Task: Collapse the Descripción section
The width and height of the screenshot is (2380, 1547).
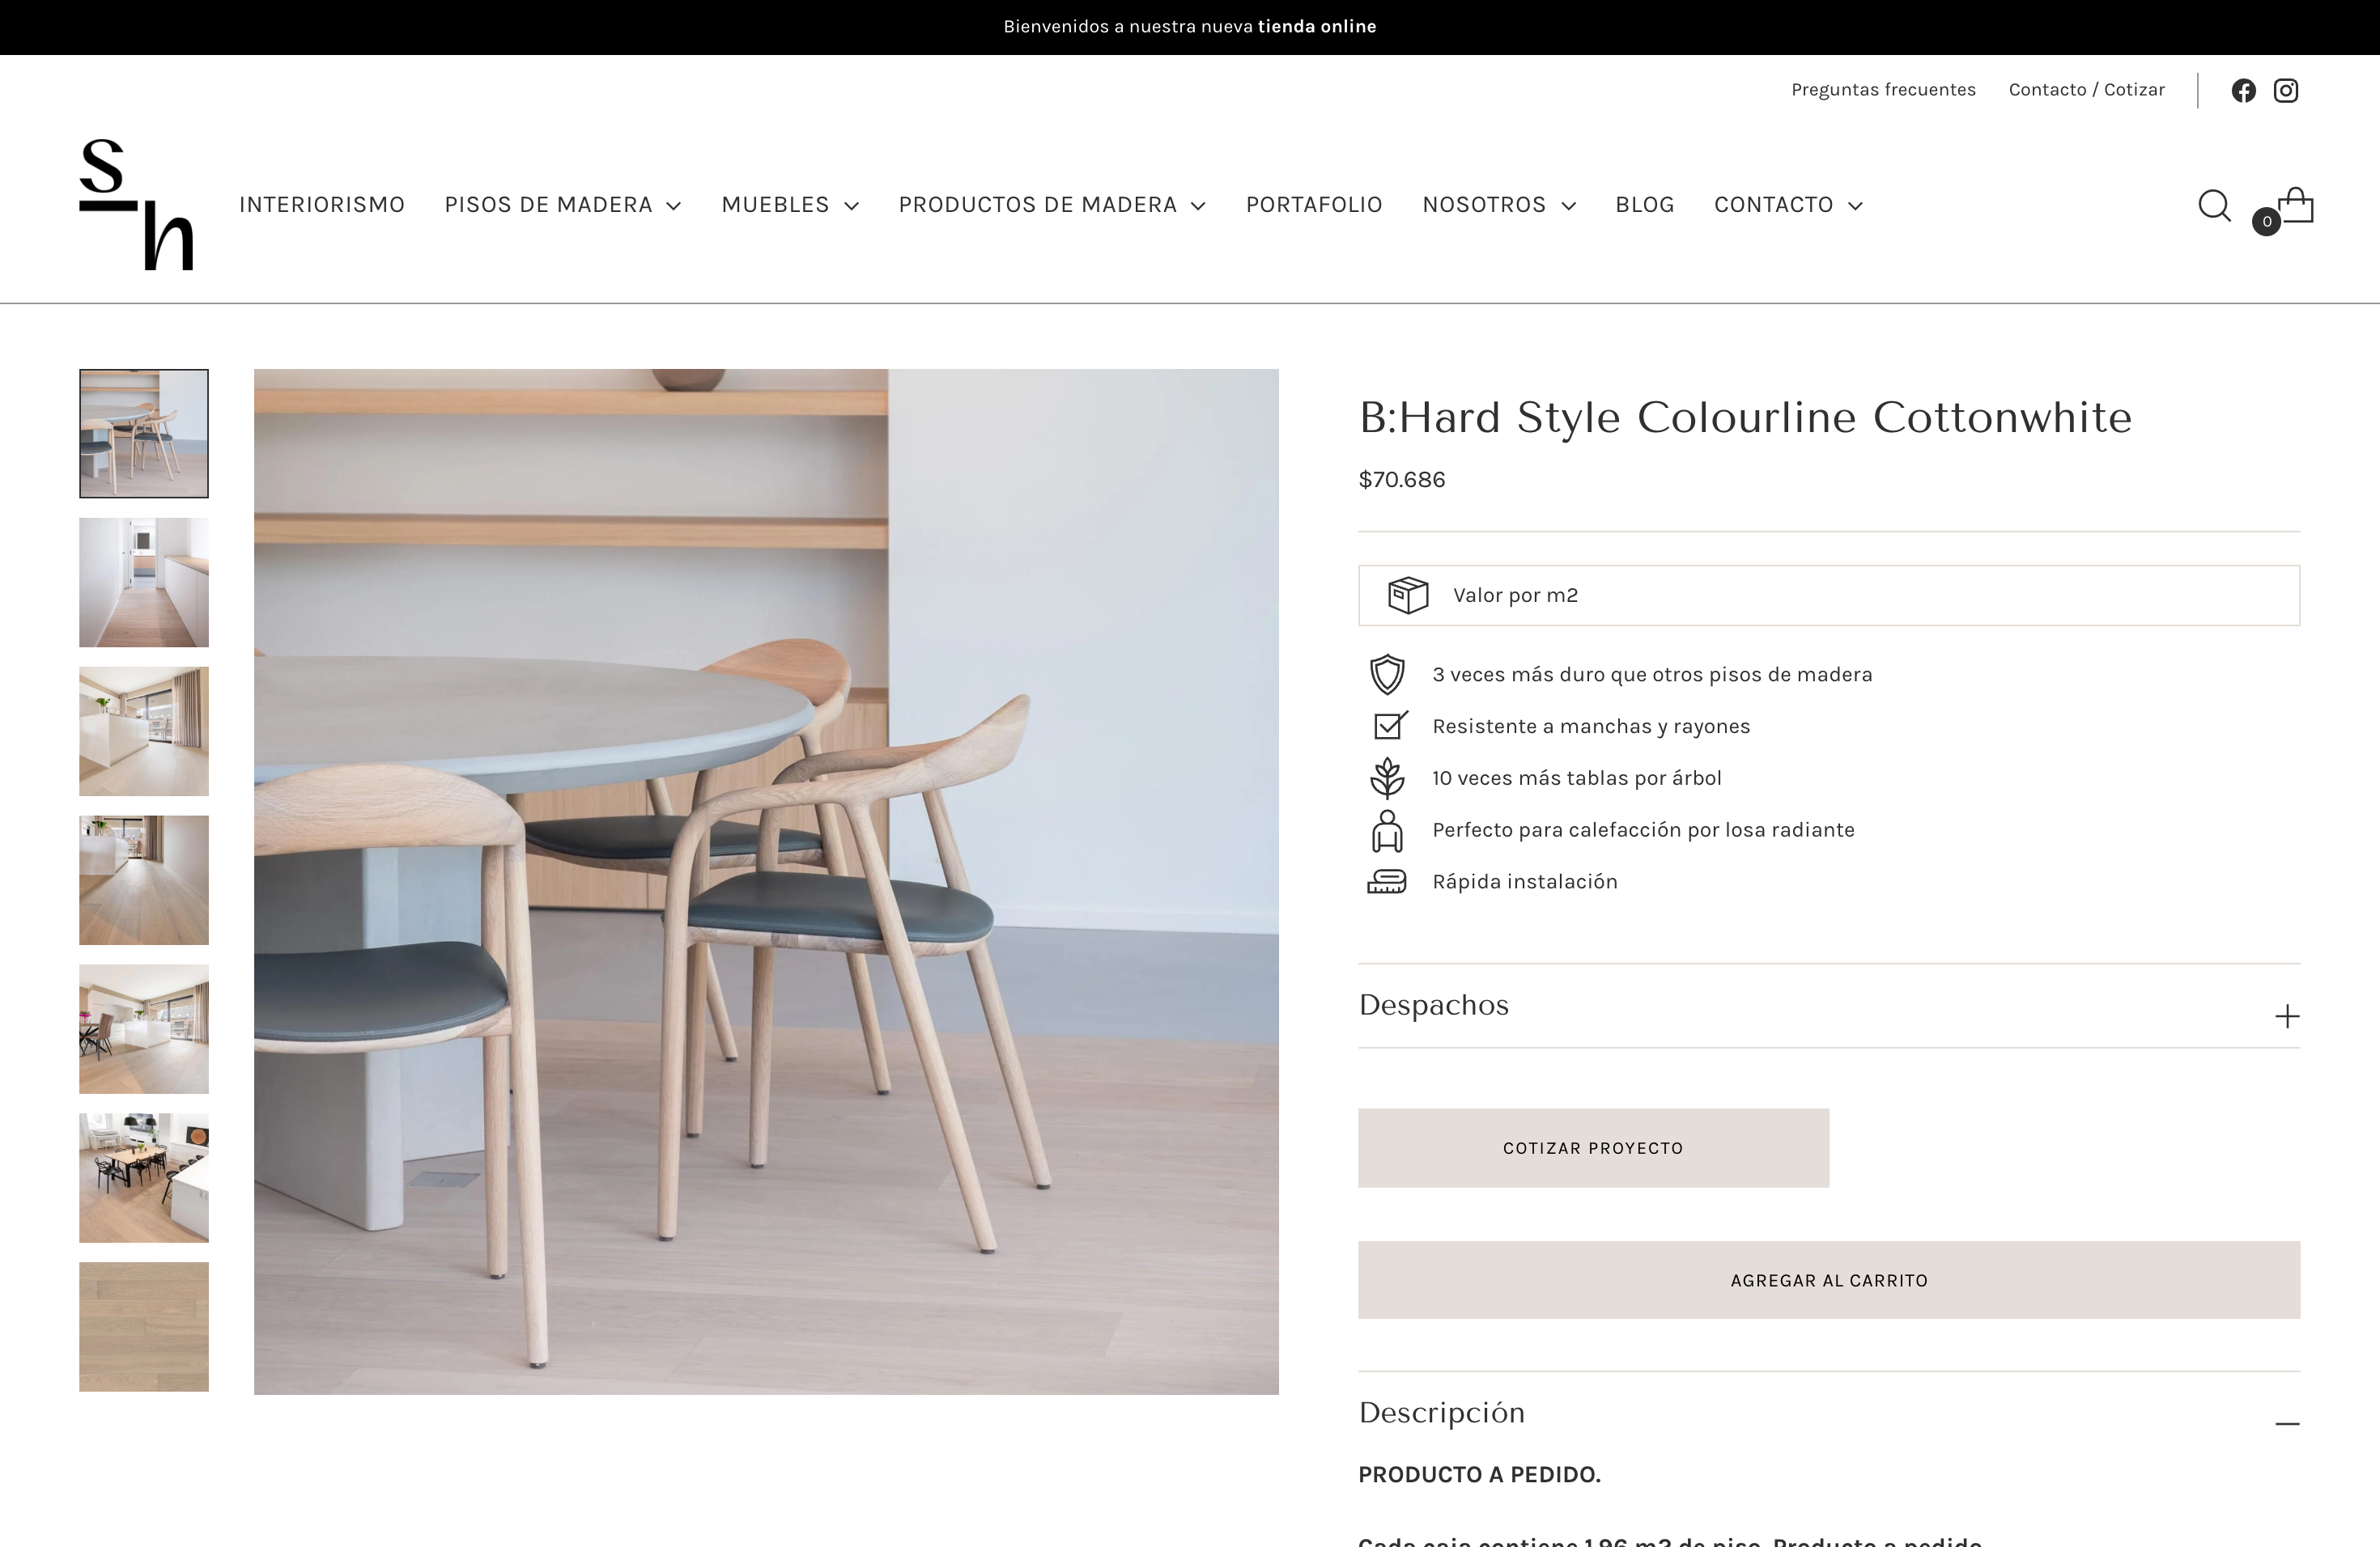Action: (x=1829, y=1413)
